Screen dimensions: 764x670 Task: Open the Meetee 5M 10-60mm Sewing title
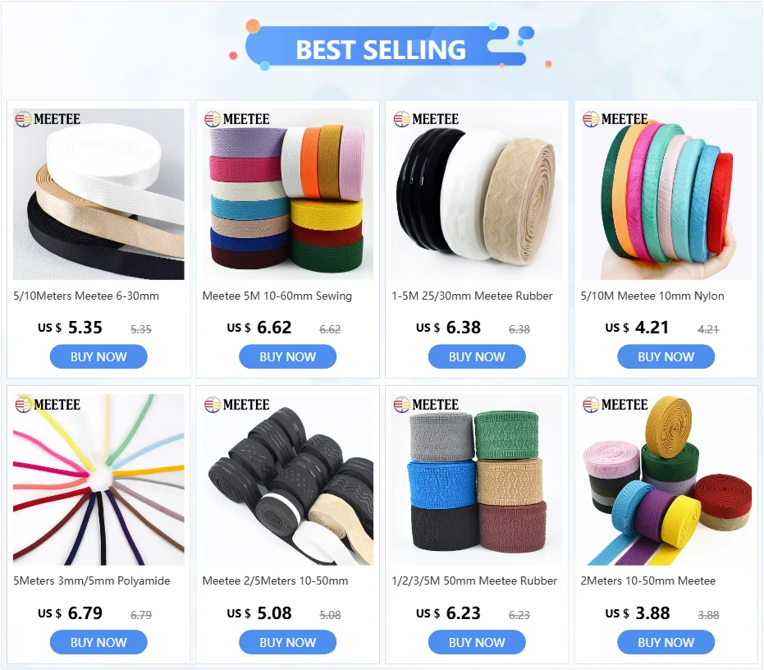(277, 296)
